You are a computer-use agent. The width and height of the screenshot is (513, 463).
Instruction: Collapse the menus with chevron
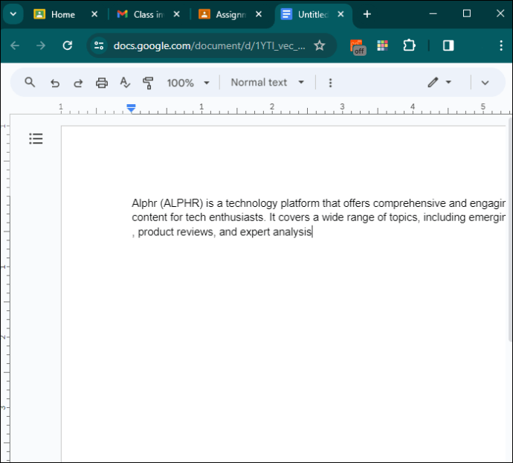[485, 83]
